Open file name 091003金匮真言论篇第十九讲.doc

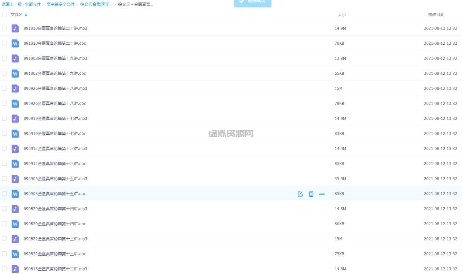click(55, 73)
